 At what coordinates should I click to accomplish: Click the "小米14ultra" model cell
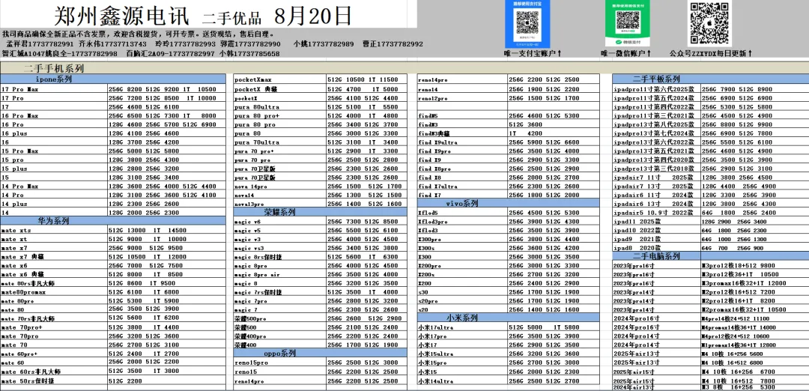tap(462, 381)
